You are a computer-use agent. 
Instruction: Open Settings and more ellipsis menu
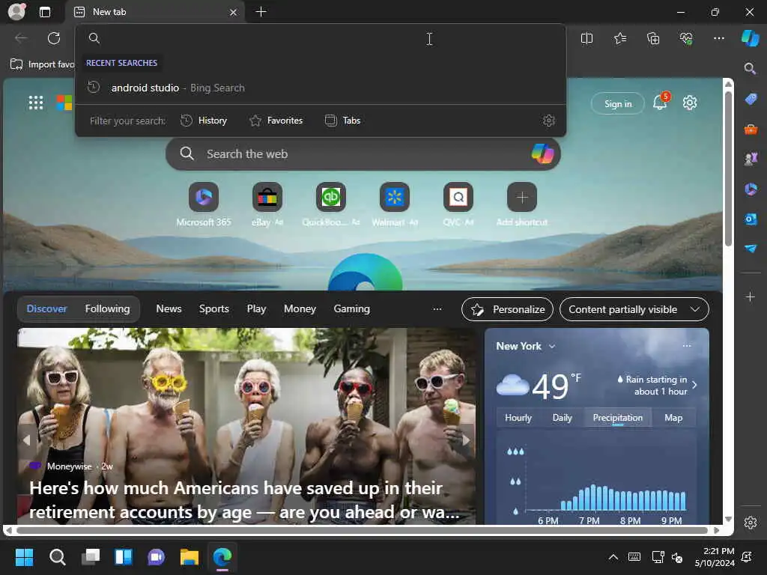tap(719, 38)
